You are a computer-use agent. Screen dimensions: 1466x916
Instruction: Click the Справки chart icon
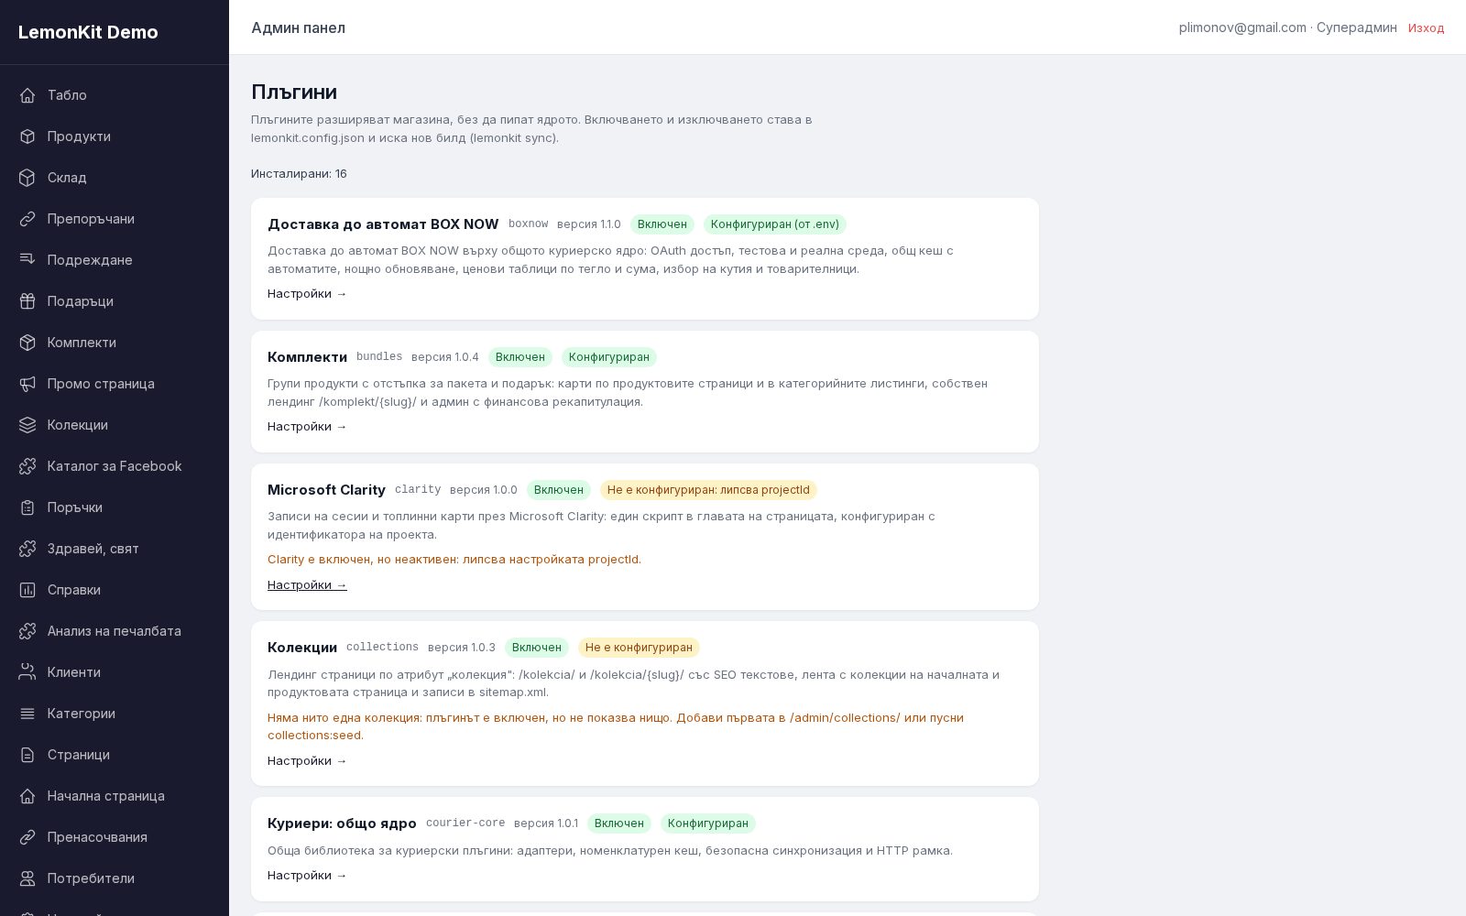click(x=27, y=590)
